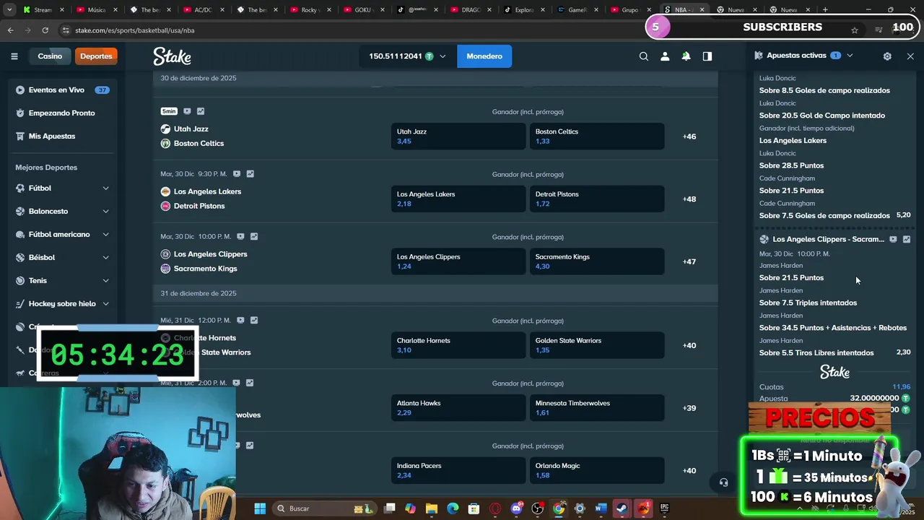Open Mis Apuestas in the sidebar
Image resolution: width=924 pixels, height=520 pixels.
click(62, 136)
